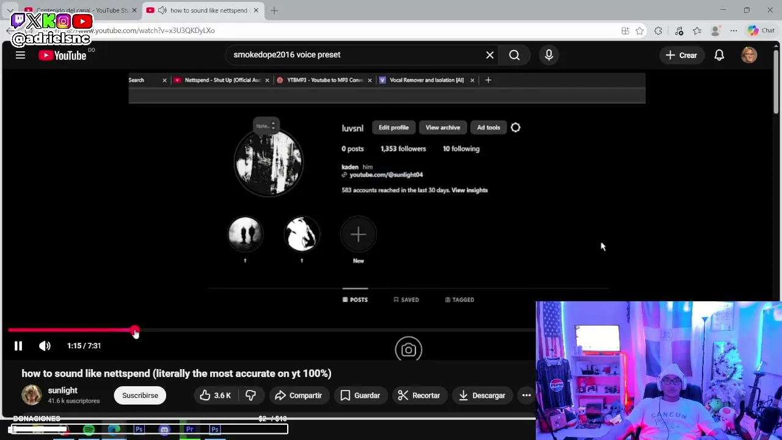This screenshot has height=440, width=782.
Task: Click Edit profile in the video
Action: click(x=393, y=127)
